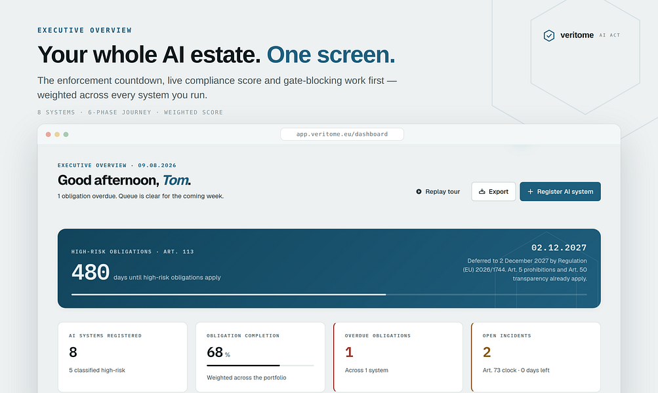Screen dimensions: 658x393
Task: Click the "5 classified high-risk" text
Action: click(97, 370)
